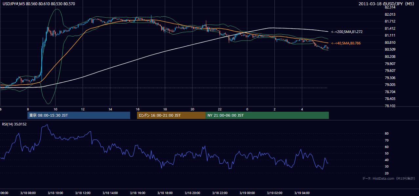Click the RSI 30 level label
The image size is (419, 196).
pos(387,167)
